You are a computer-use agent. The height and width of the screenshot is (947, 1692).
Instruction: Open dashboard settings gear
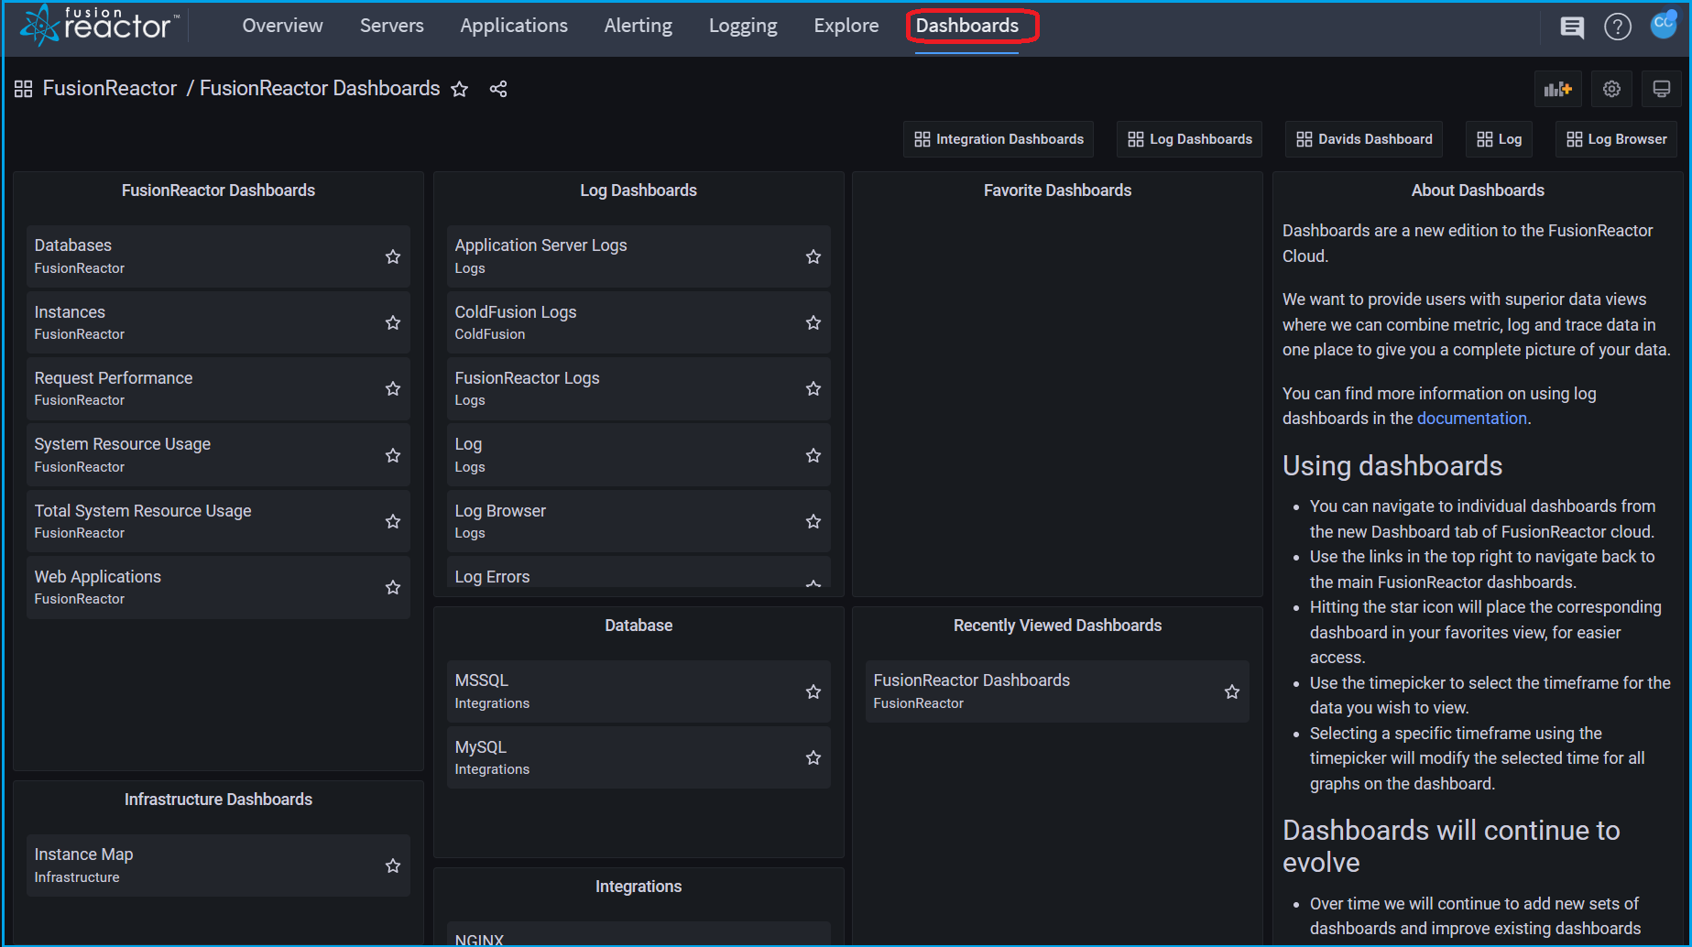[1611, 89]
